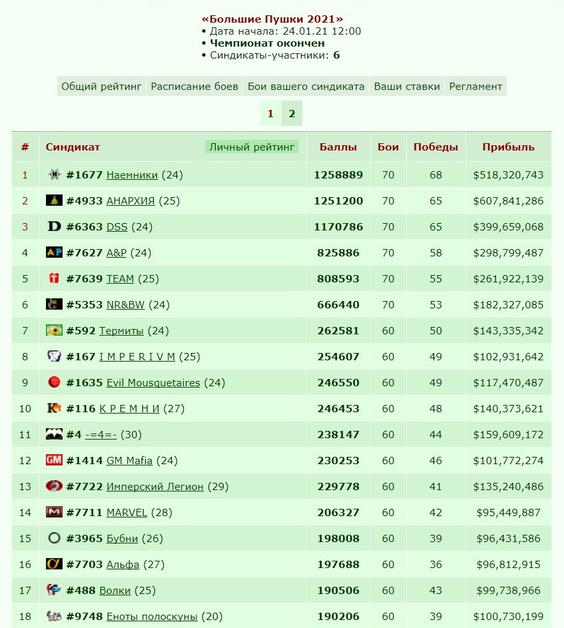Click the GM Mafia red logo icon

pyautogui.click(x=54, y=460)
